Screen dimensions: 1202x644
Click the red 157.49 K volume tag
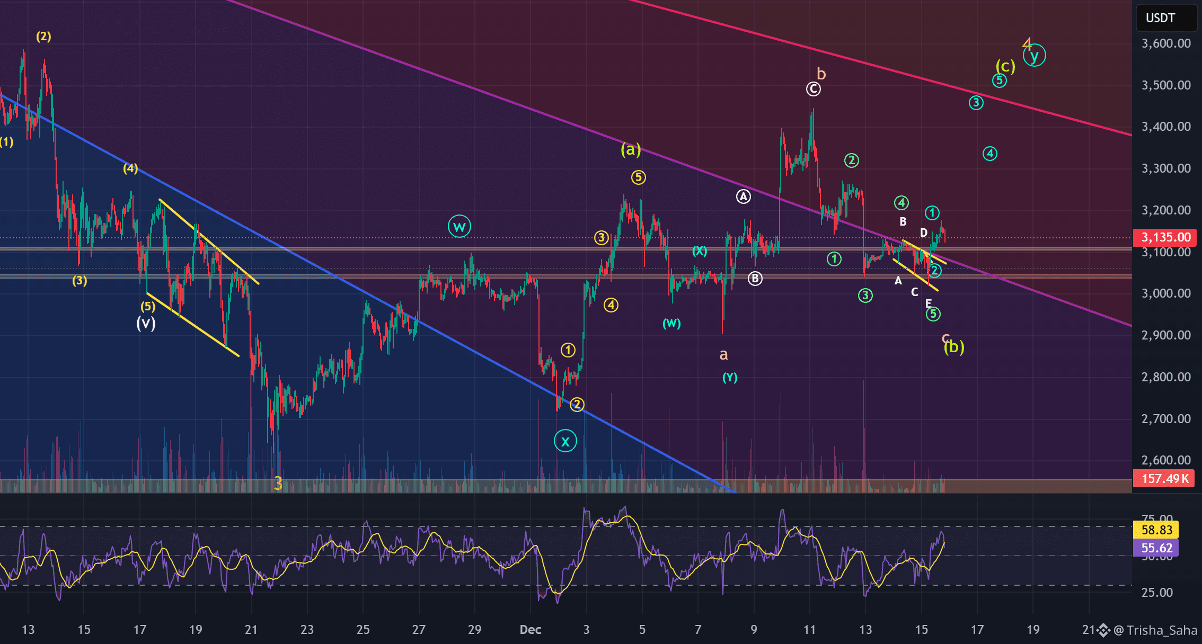coord(1164,479)
